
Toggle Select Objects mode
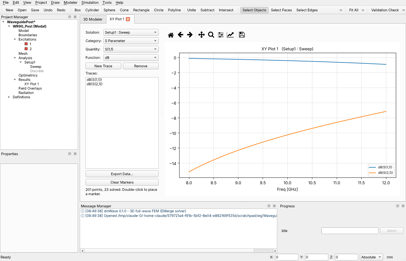(254, 10)
